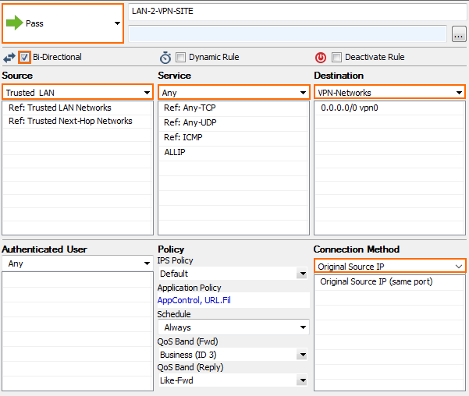Viewport: 469px width, 396px height.
Task: Enable the Dynamic Rule checkbox
Action: pos(180,57)
